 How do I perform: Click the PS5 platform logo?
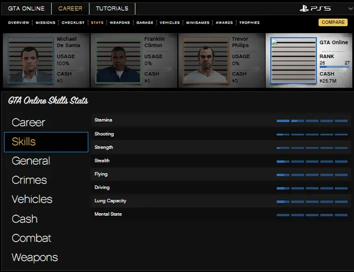click(315, 8)
